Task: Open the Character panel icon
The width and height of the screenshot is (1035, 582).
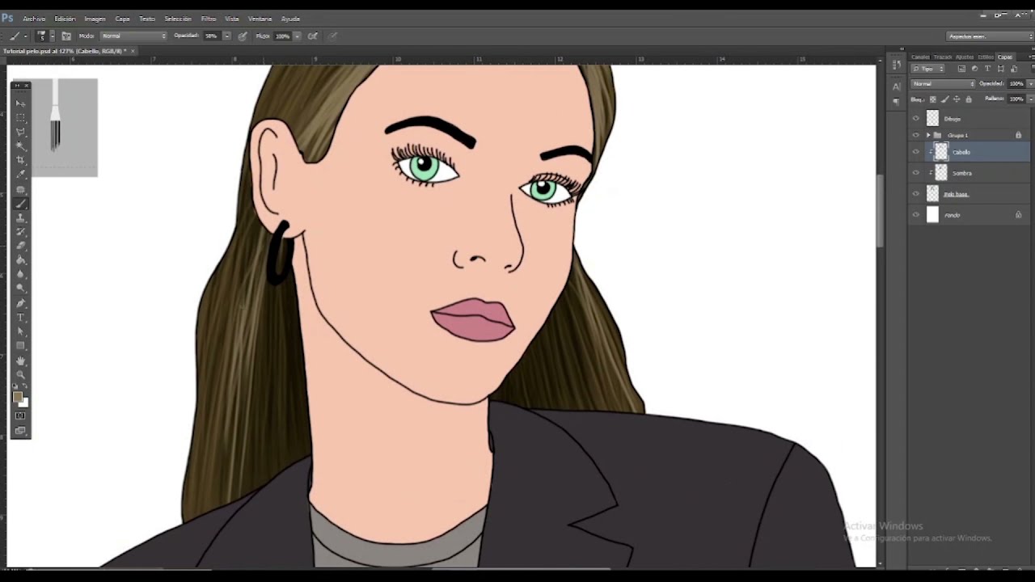Action: [x=896, y=86]
